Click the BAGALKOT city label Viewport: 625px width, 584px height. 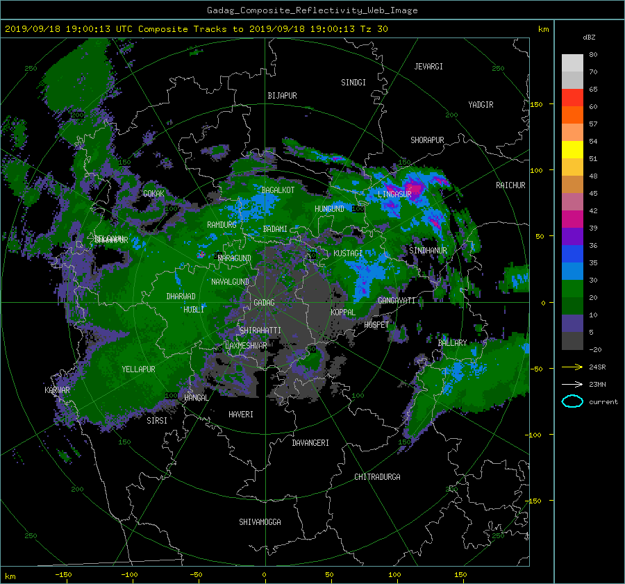[x=278, y=190]
